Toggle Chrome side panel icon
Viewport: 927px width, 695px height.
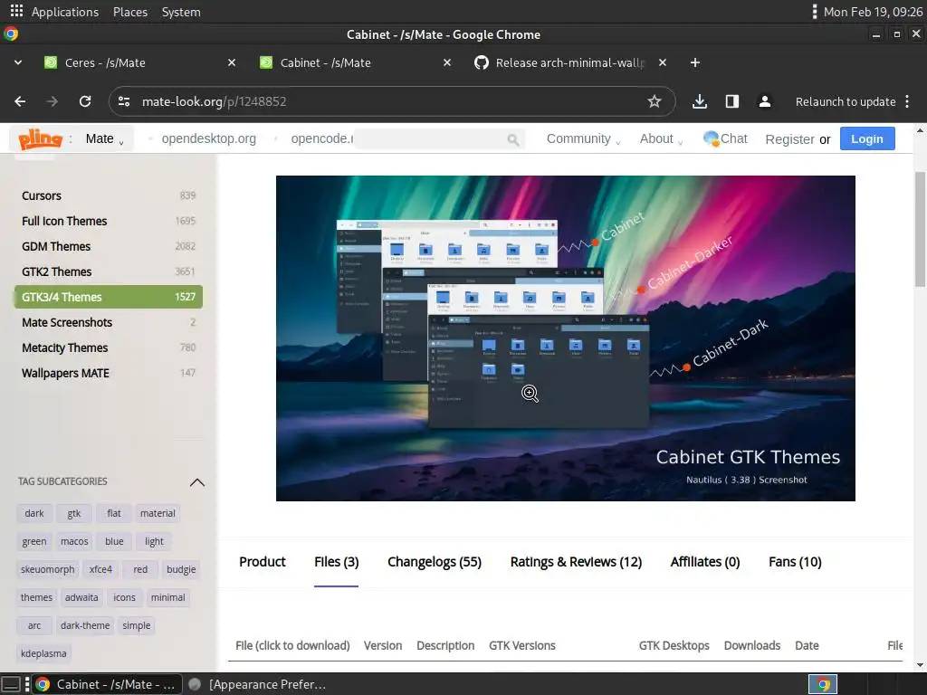pos(731,101)
